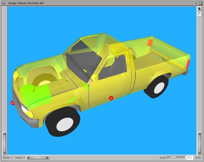Maximize the viewer window
Screen dimensions: 204x162
(x=200, y=3)
